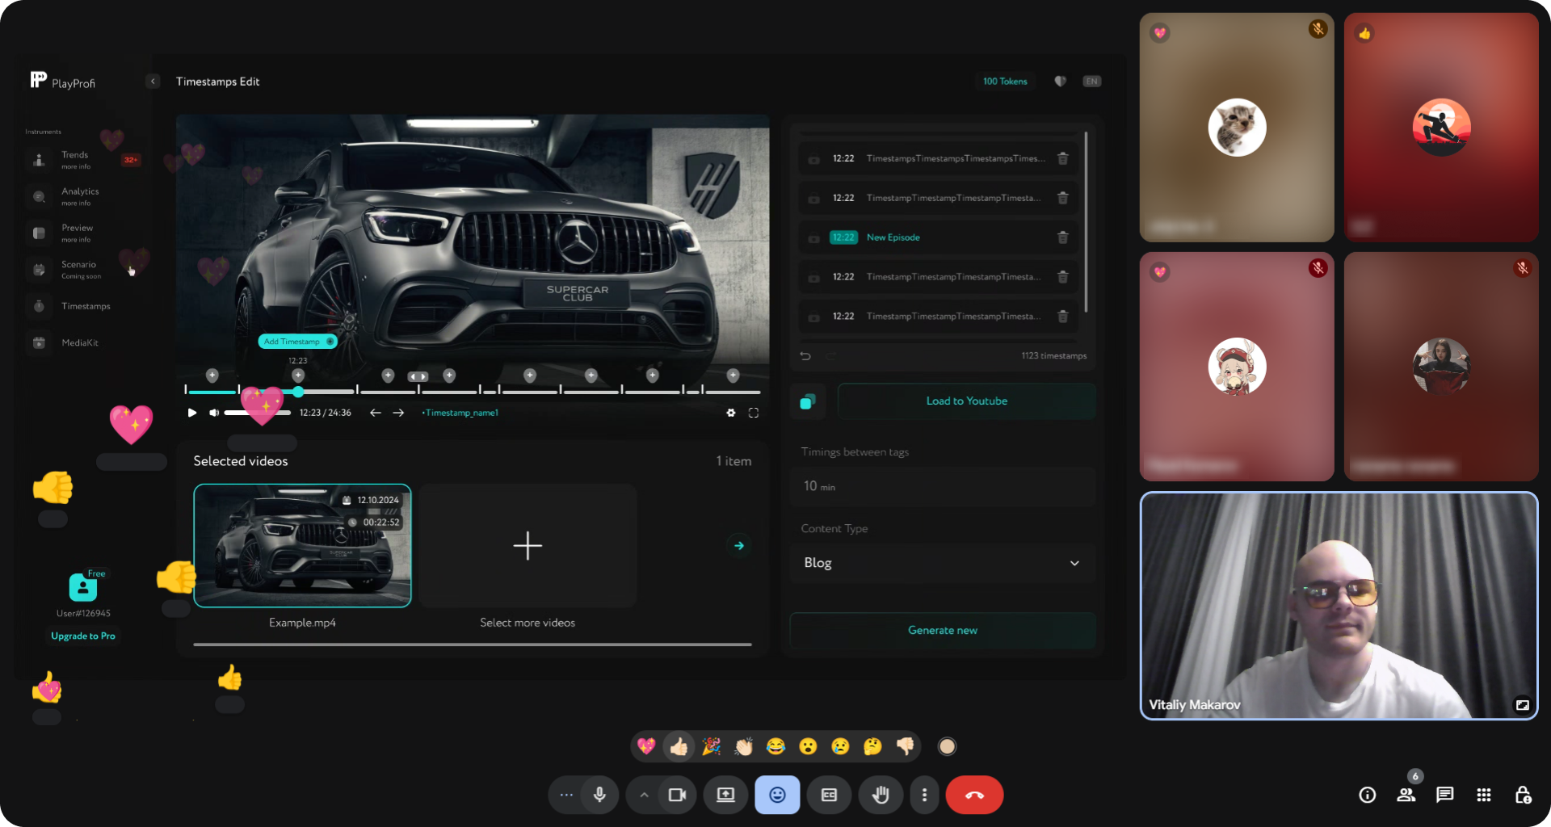The height and width of the screenshot is (827, 1551).
Task: Open video player settings gear
Action: point(731,413)
